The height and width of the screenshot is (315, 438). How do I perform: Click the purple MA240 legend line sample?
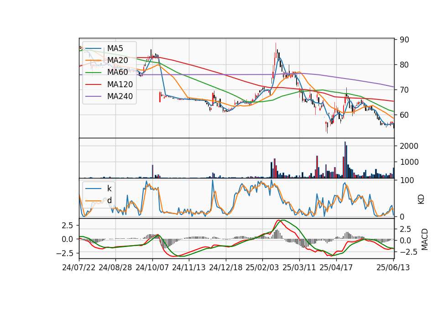coord(93,96)
